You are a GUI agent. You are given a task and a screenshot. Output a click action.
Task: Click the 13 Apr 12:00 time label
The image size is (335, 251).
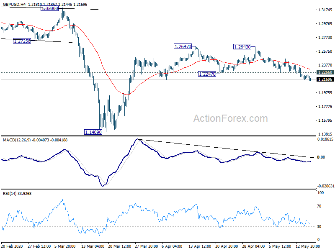(200, 246)
